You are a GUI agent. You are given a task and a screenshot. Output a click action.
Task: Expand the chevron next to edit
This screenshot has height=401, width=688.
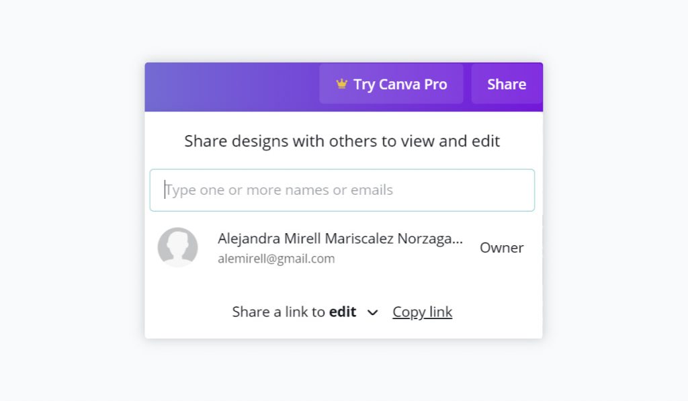pos(372,312)
